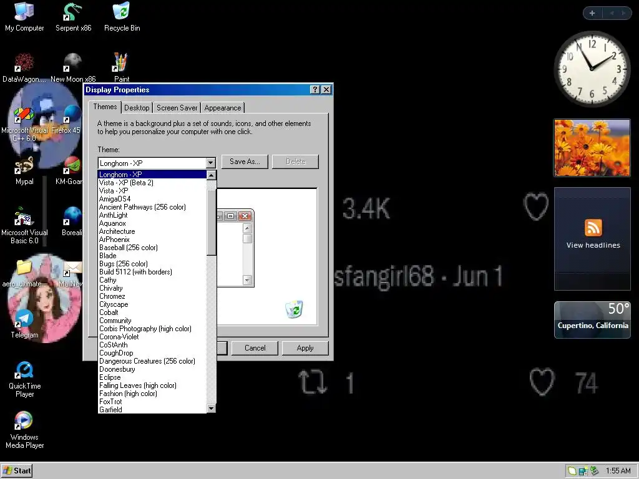Choose the AmigaOS4 theme

tap(152, 199)
